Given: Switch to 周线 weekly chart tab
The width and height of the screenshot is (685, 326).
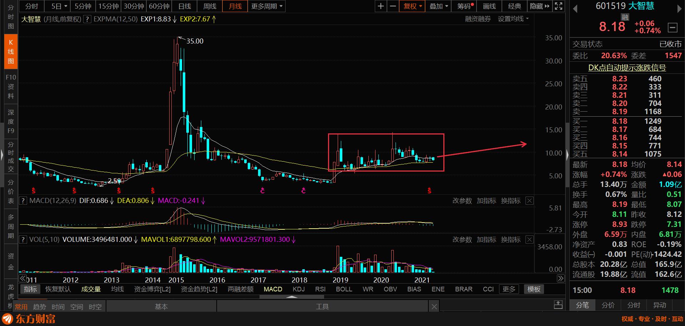Looking at the screenshot, I should pos(210,6).
